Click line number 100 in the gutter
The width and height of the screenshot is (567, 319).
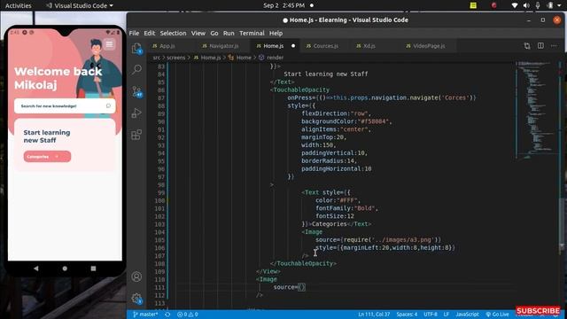pyautogui.click(x=159, y=200)
